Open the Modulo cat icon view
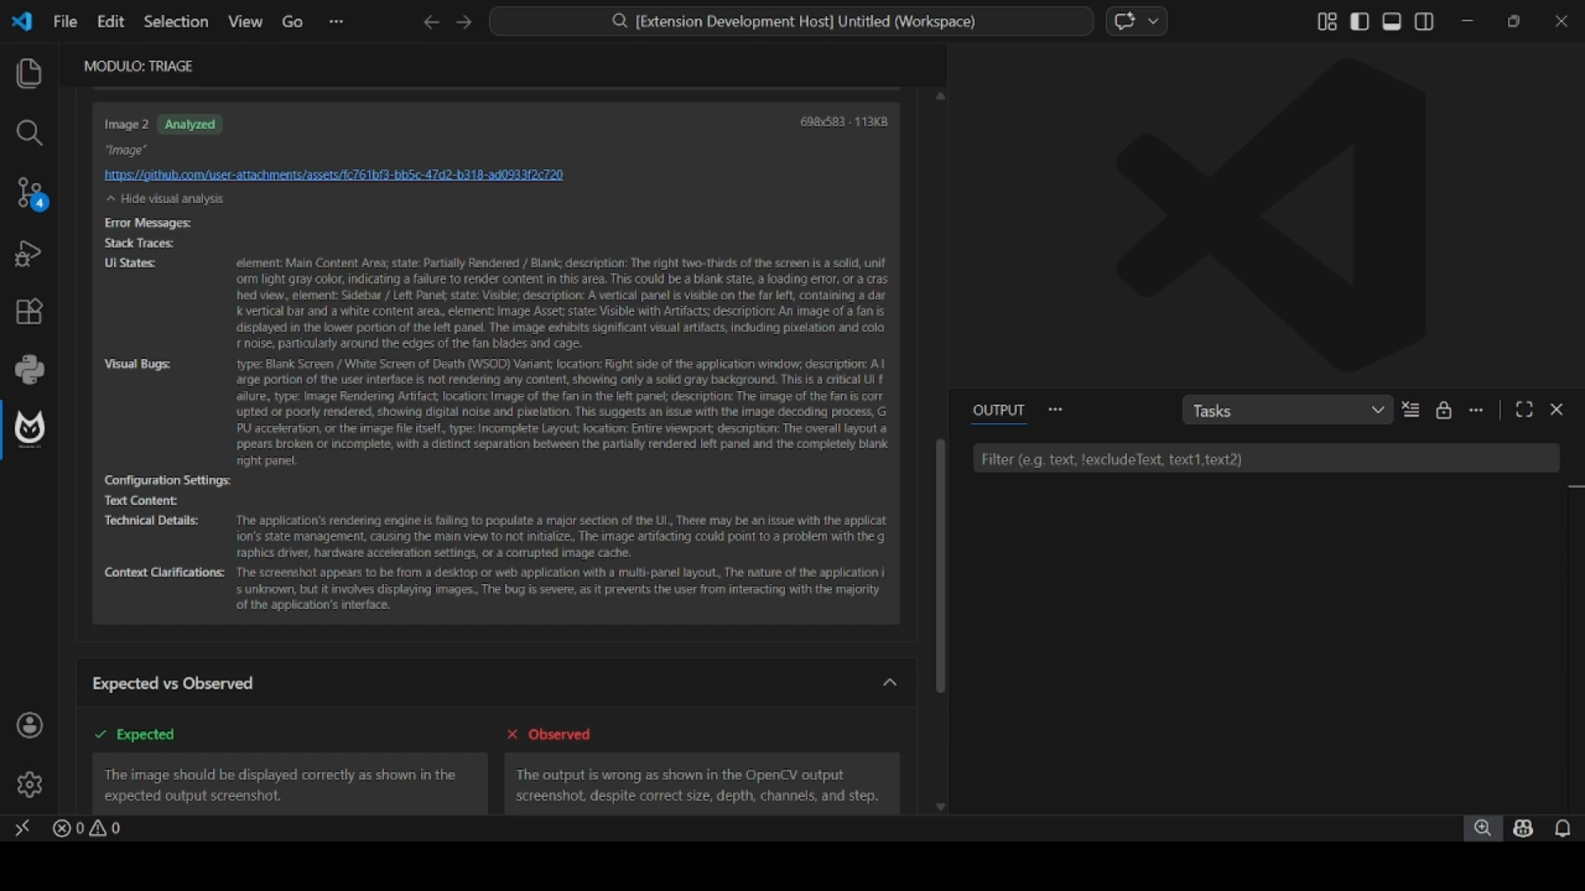The image size is (1585, 891). 30,429
